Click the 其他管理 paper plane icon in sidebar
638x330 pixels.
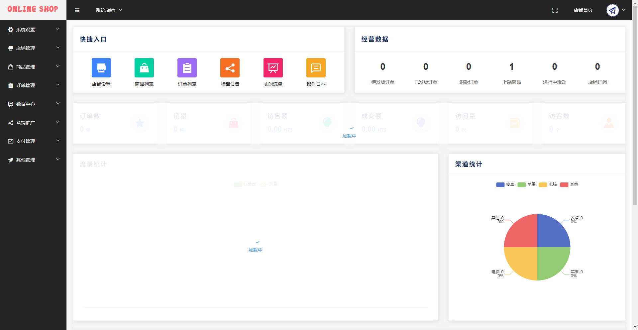[11, 160]
